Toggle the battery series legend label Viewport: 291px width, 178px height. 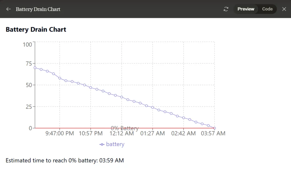[115, 144]
